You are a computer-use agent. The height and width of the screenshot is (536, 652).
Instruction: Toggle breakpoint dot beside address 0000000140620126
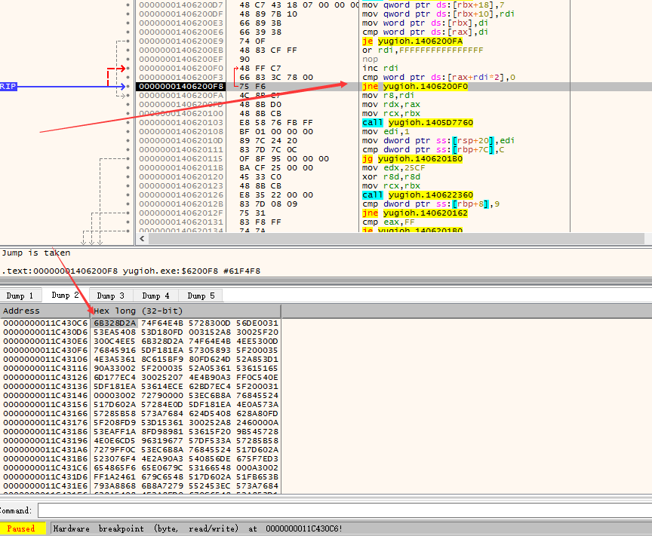[128, 194]
